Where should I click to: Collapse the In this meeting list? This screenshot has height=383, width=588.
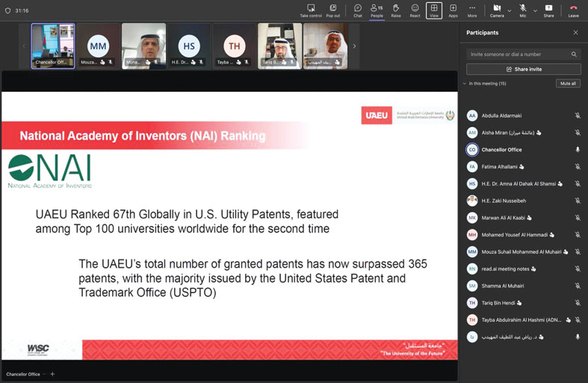tap(465, 84)
